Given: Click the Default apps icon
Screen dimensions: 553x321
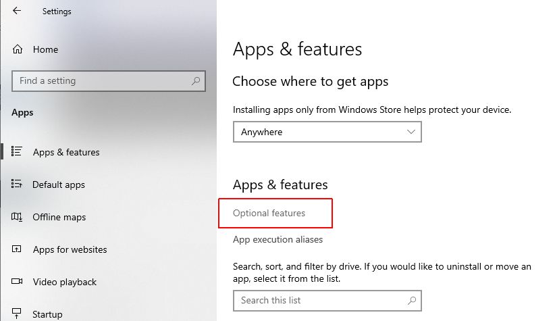Looking at the screenshot, I should point(17,184).
